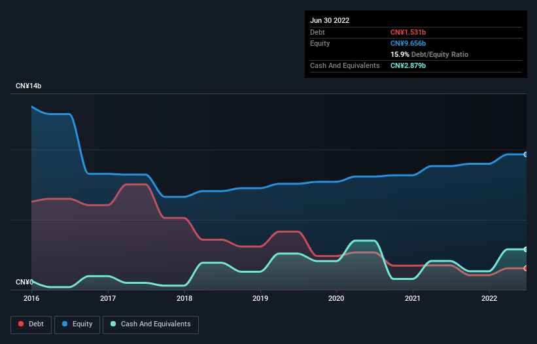Click the blue Equity legend dot

click(x=65, y=324)
